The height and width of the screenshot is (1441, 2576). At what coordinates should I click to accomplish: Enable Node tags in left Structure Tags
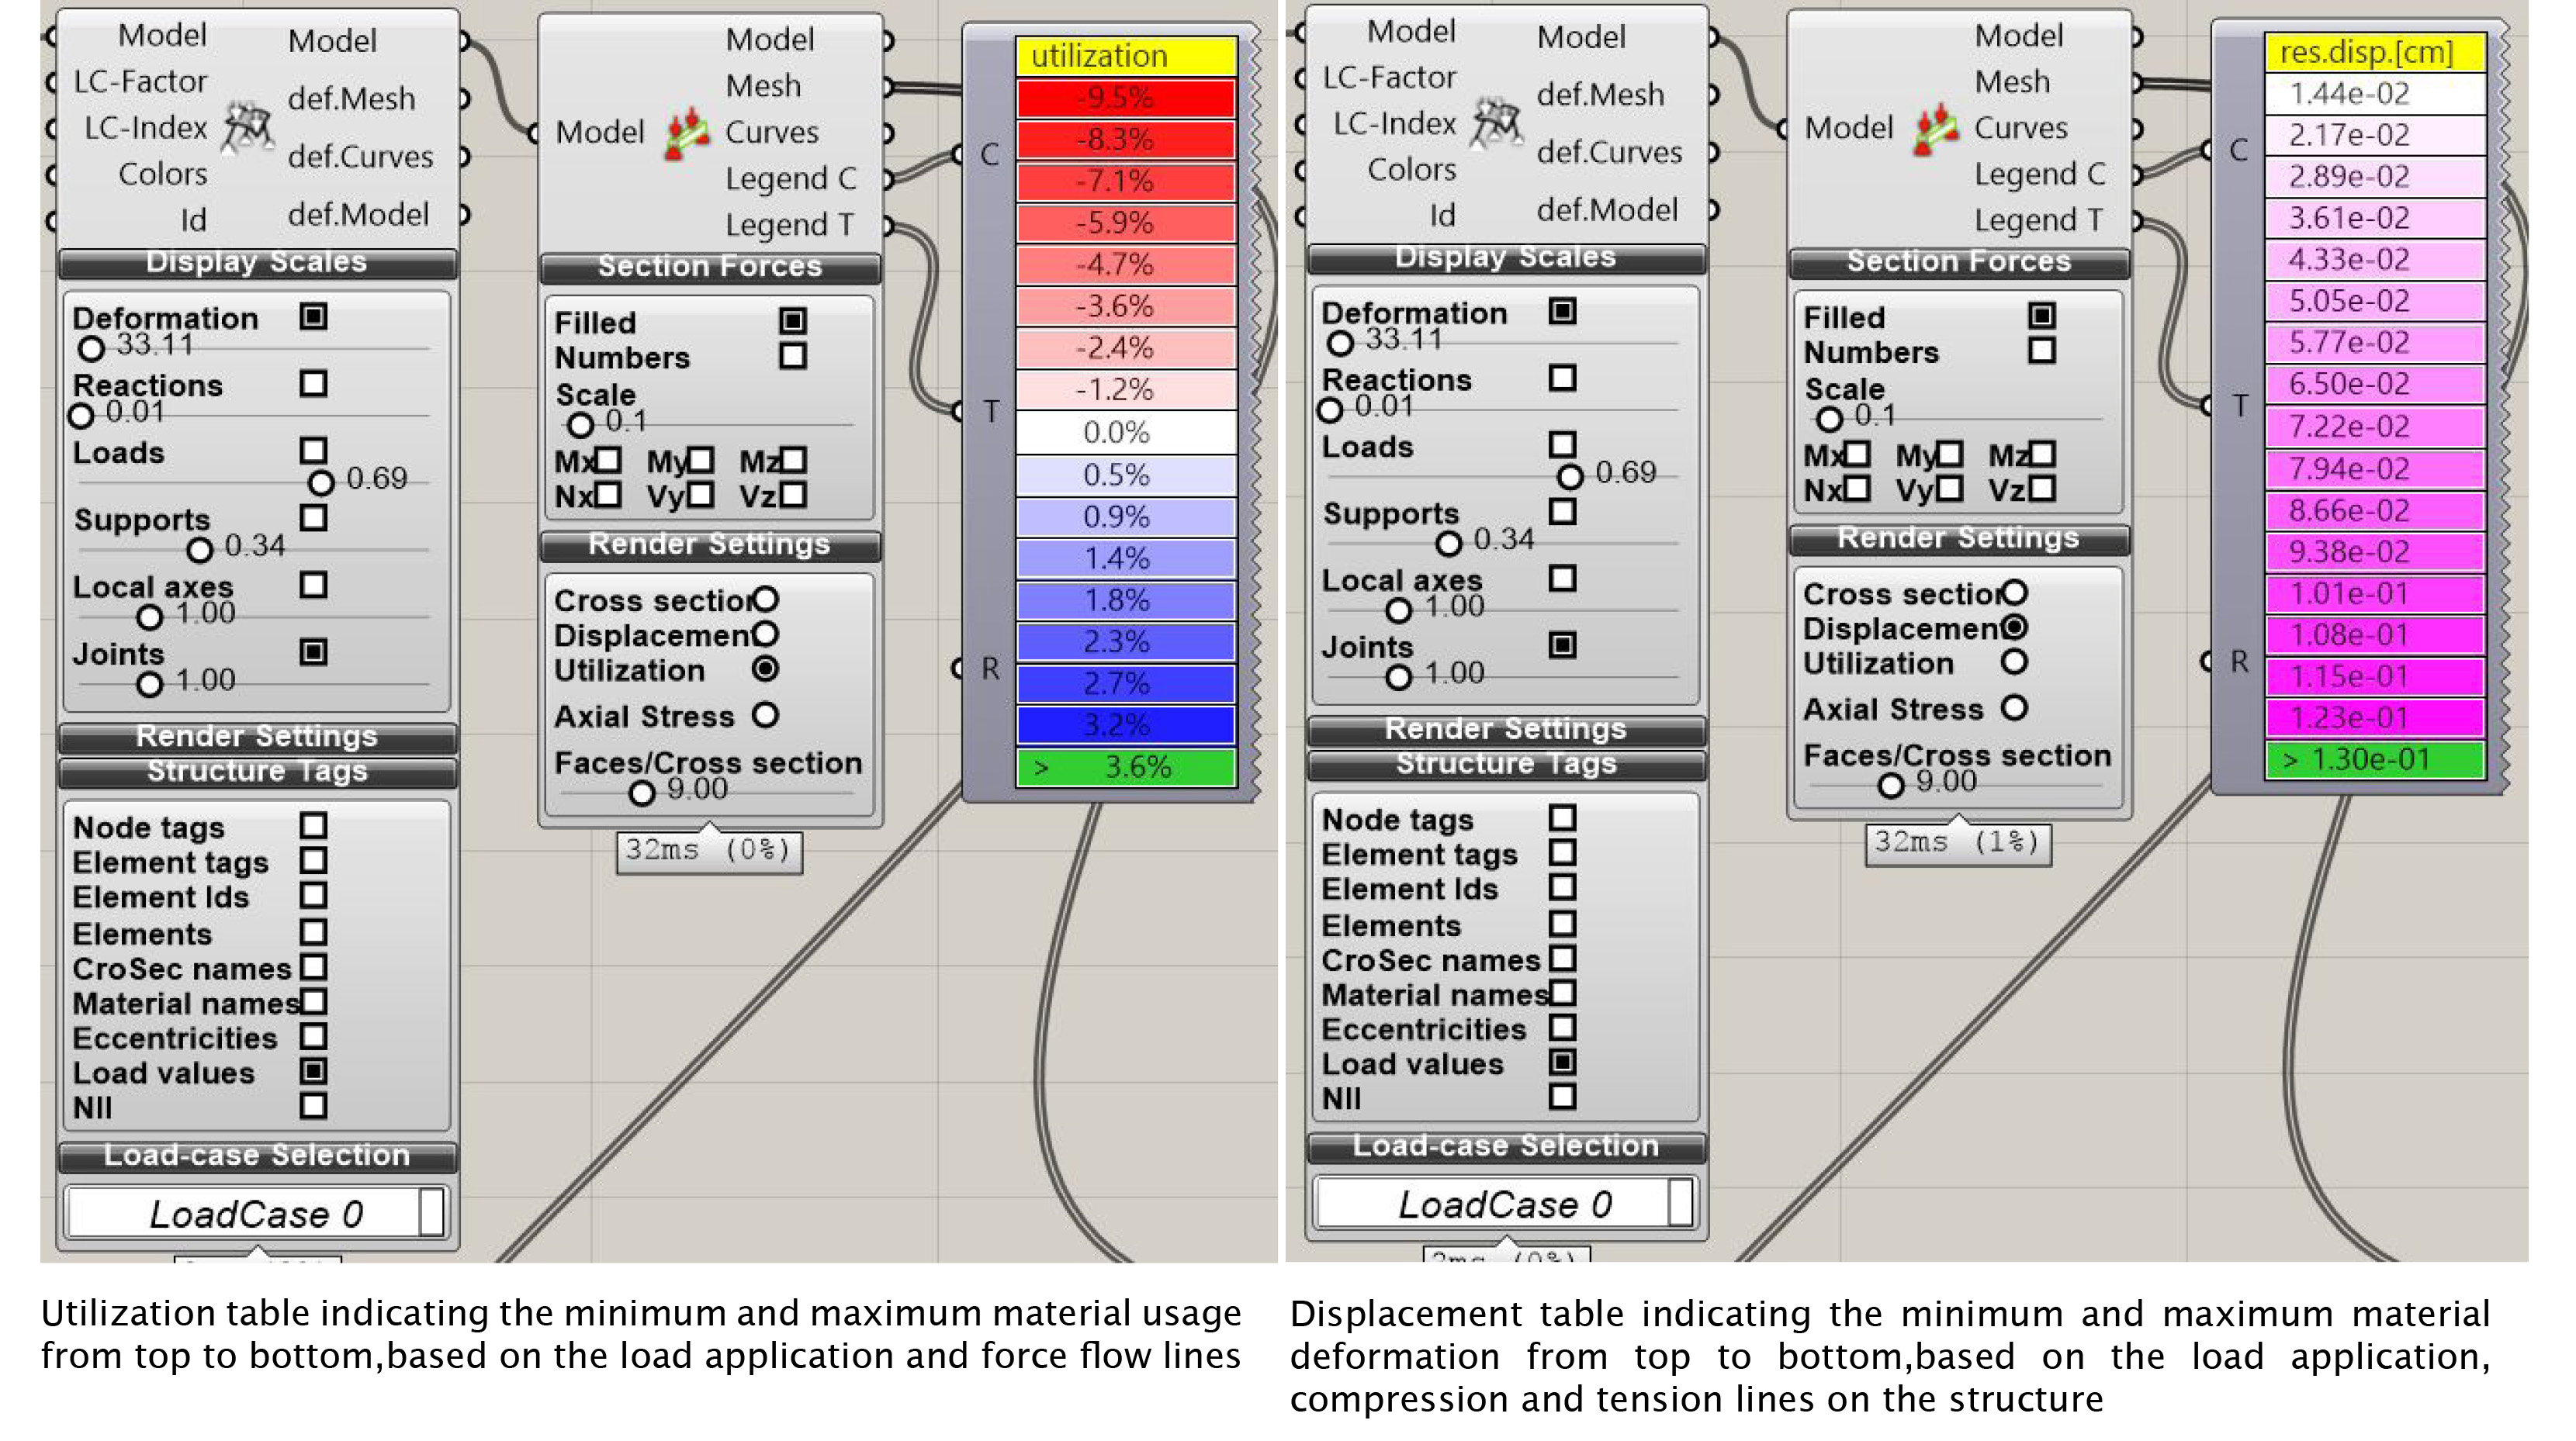tap(313, 825)
